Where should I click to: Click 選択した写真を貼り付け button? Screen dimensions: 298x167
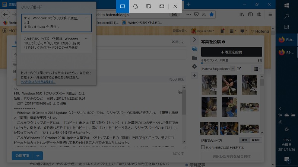(x=231, y=156)
